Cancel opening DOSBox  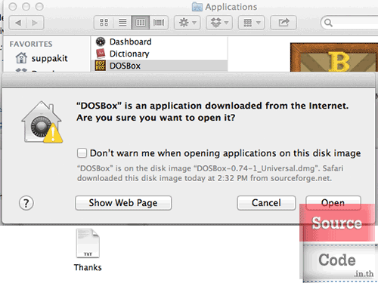pos(266,203)
